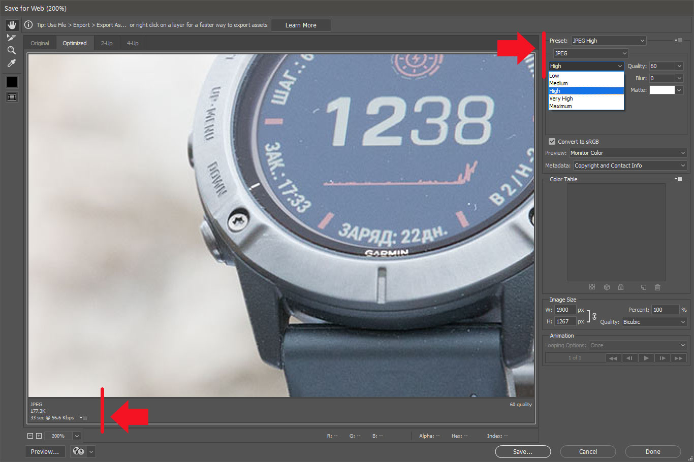The height and width of the screenshot is (462, 694).
Task: Click the image Width input field
Action: tap(565, 310)
